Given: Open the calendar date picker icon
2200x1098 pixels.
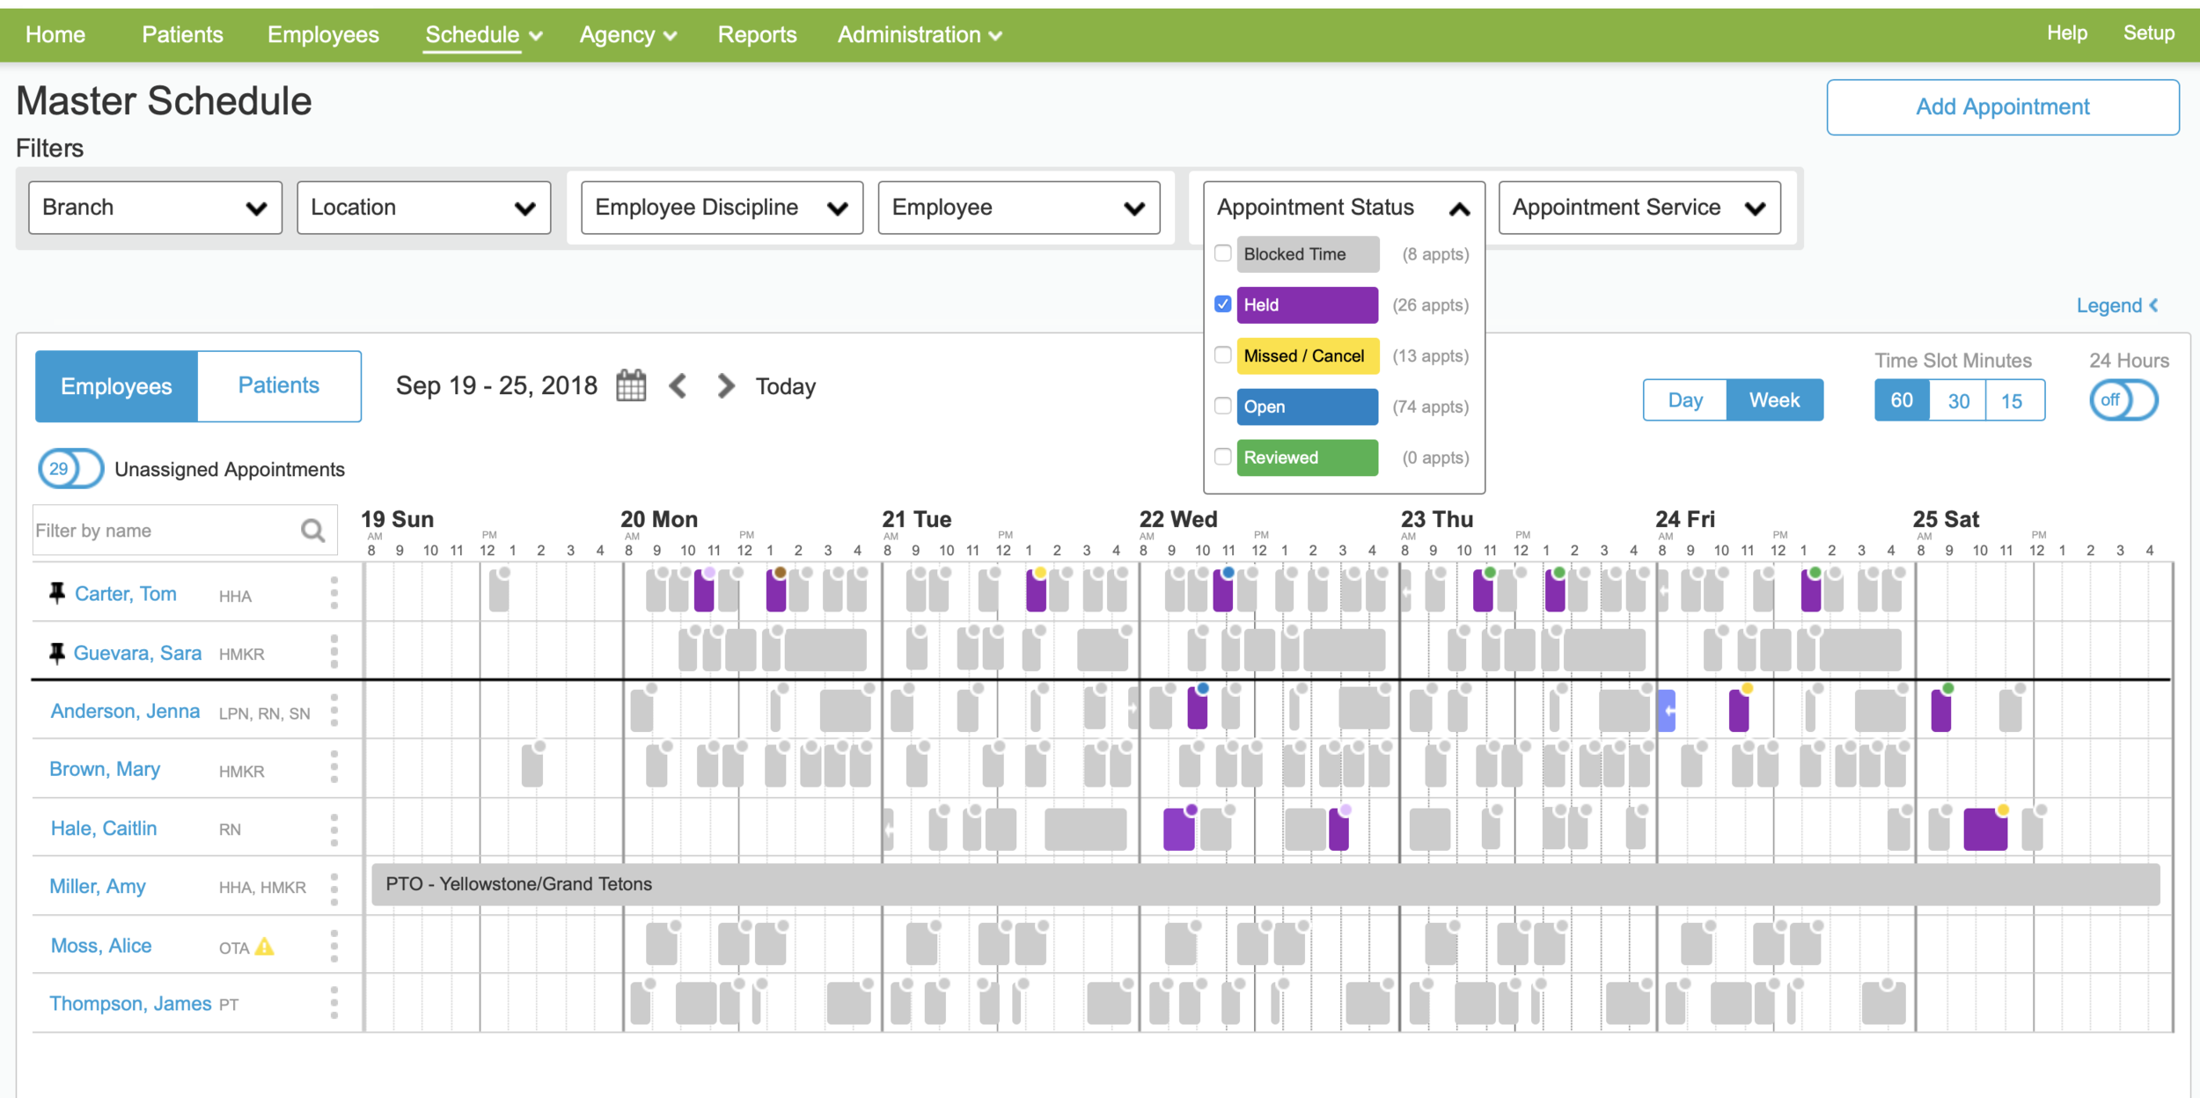Looking at the screenshot, I should (631, 385).
